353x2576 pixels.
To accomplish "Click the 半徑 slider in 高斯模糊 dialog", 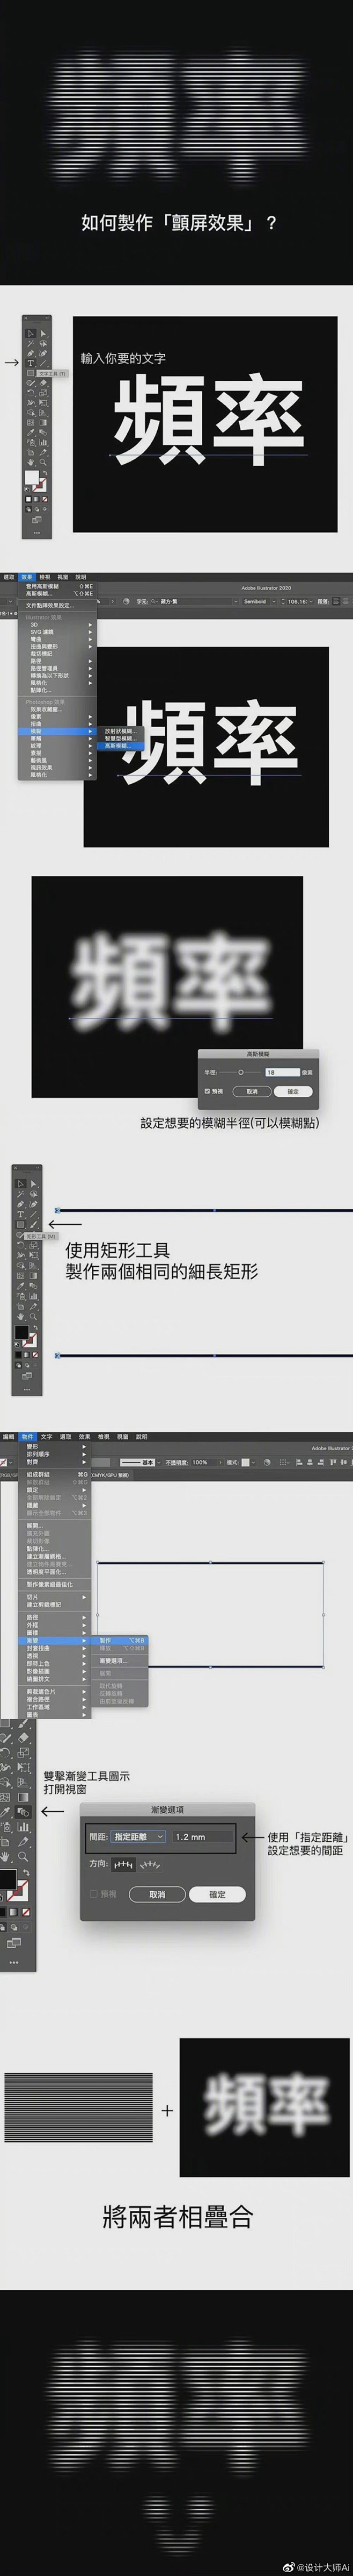I will coord(240,1072).
